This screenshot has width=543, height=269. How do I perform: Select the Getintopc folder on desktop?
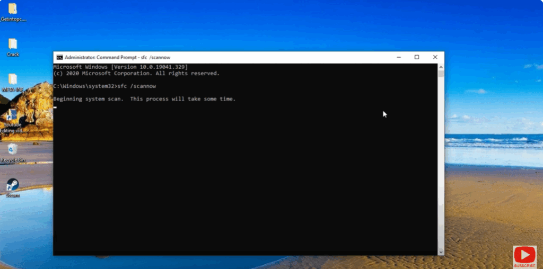(13, 9)
